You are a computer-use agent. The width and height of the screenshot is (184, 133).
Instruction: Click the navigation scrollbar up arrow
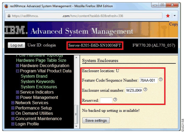[76, 58]
